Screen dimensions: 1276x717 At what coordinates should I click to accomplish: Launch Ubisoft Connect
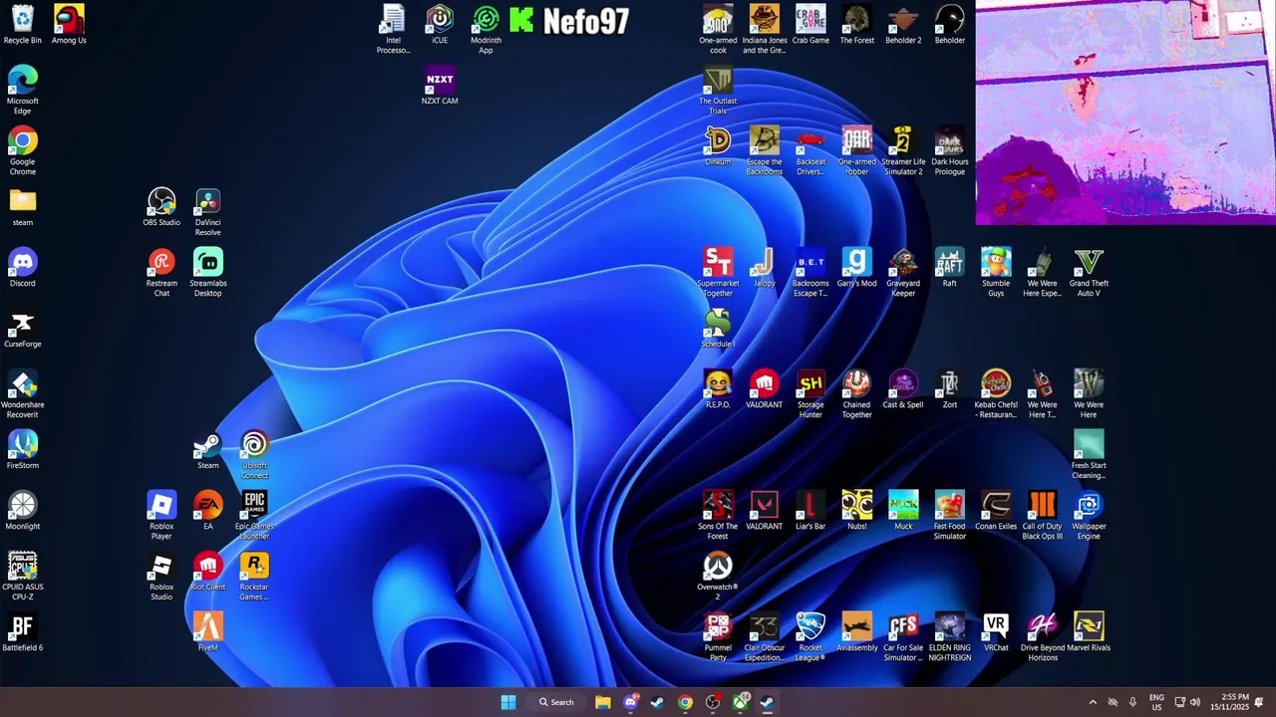pos(254,454)
